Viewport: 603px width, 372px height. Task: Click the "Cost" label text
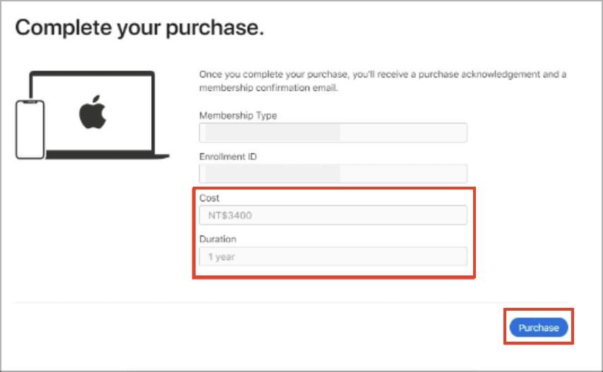pos(209,198)
